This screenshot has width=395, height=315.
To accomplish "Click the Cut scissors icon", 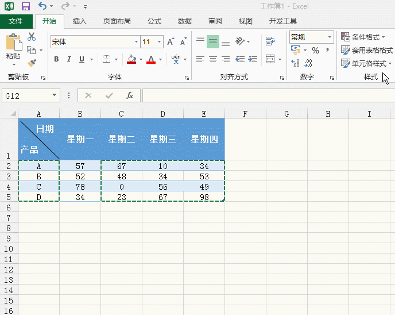I will tap(32, 37).
